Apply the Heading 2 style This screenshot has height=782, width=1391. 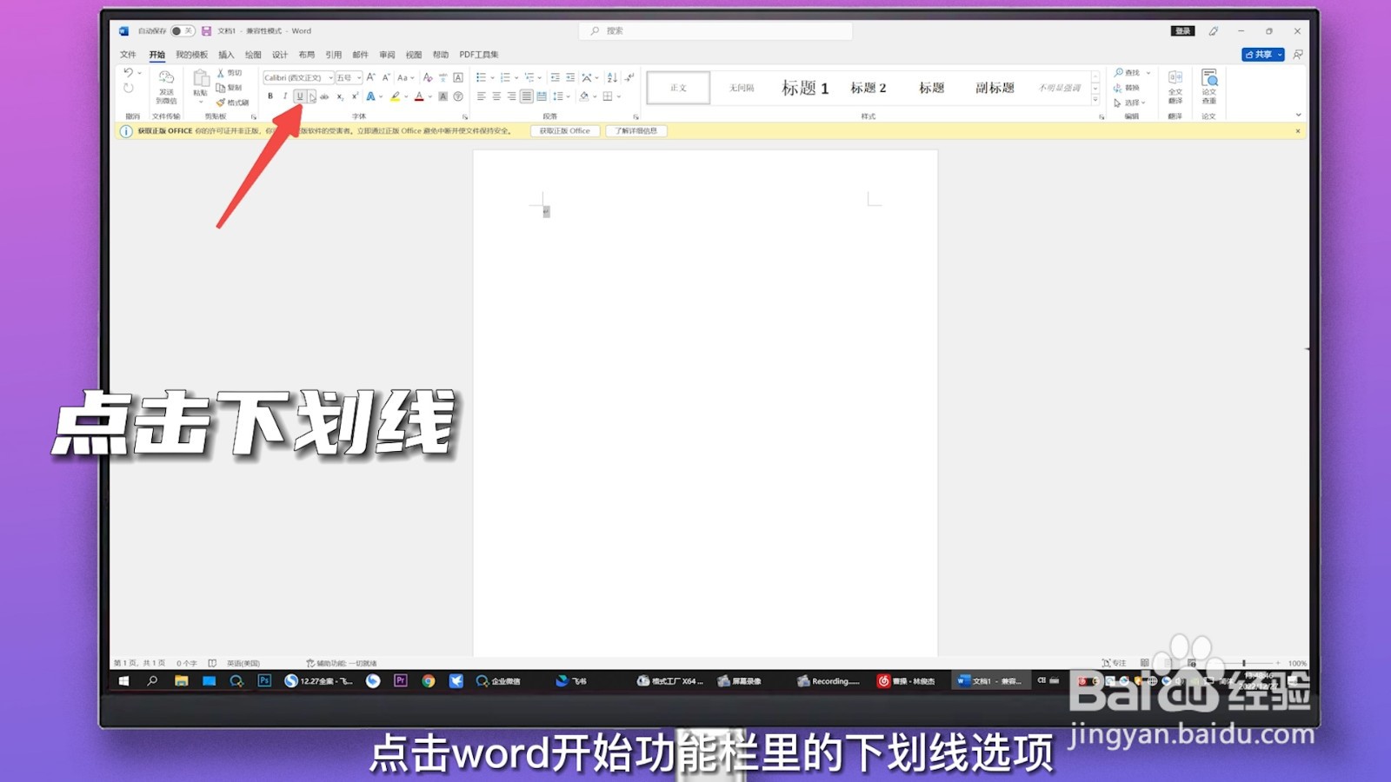pos(869,88)
